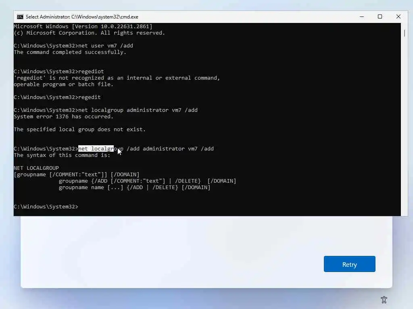The height and width of the screenshot is (309, 413).
Task: Click the title text 'Select Administrator: C:\Windows\system32\cmd.exe'
Action: point(82,17)
